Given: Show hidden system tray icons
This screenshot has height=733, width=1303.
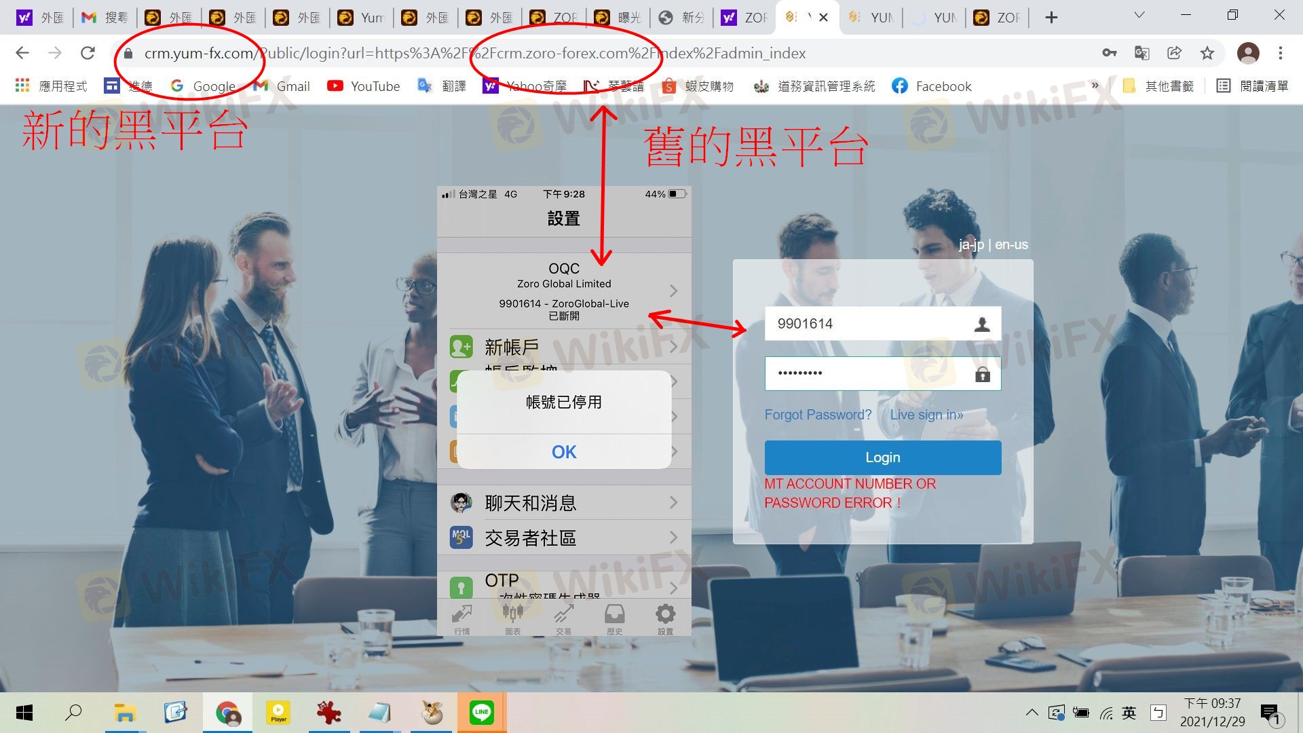Looking at the screenshot, I should (1032, 713).
